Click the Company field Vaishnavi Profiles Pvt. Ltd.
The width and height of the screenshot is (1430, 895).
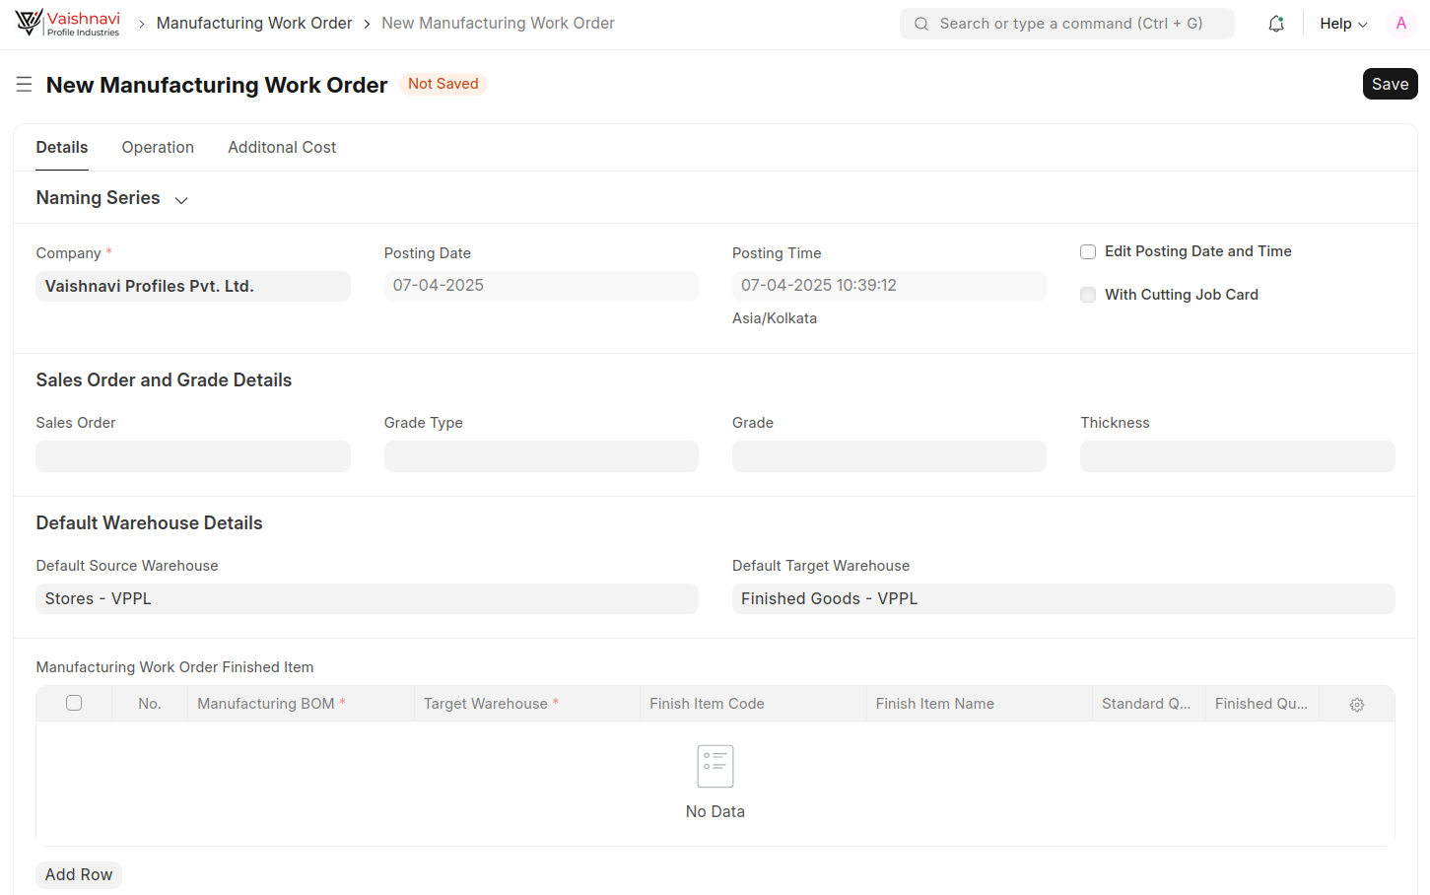[x=193, y=286]
